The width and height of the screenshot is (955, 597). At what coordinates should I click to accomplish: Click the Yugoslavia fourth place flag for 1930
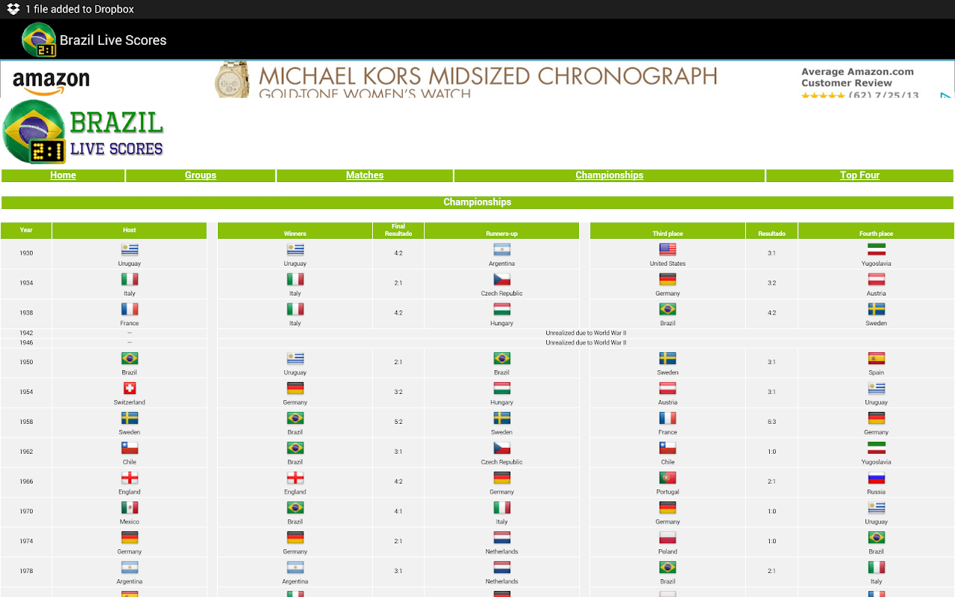876,250
